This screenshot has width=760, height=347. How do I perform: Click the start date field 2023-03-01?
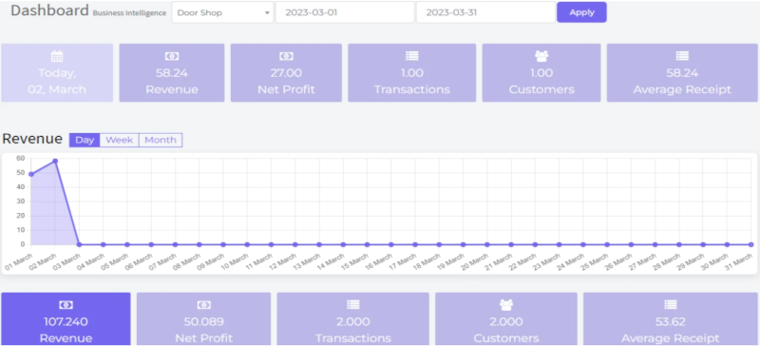pyautogui.click(x=345, y=12)
